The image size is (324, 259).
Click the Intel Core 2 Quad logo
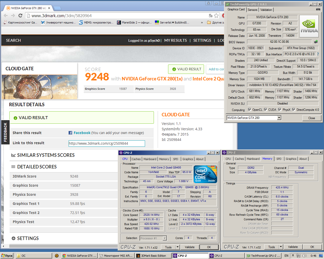pyautogui.click(x=205, y=174)
